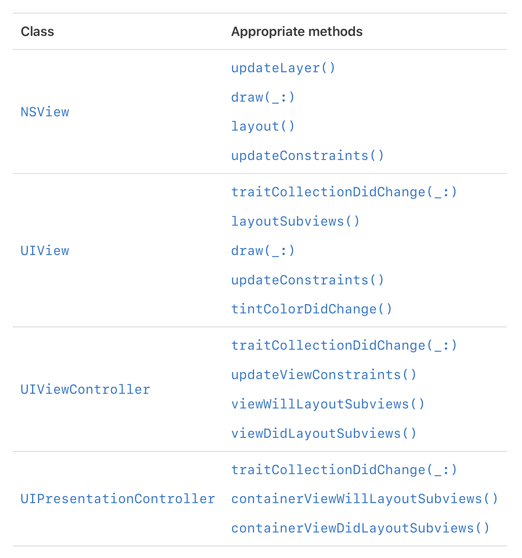The height and width of the screenshot is (558, 522).
Task: Open the NSView class link
Action: (x=45, y=112)
